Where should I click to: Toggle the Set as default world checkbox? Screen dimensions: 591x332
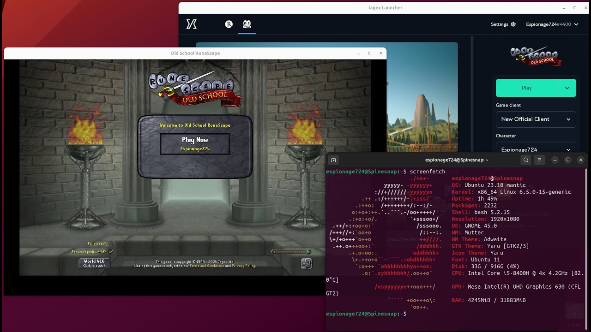110,252
